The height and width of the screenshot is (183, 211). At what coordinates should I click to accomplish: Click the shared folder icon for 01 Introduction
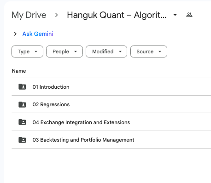pyautogui.click(x=22, y=87)
